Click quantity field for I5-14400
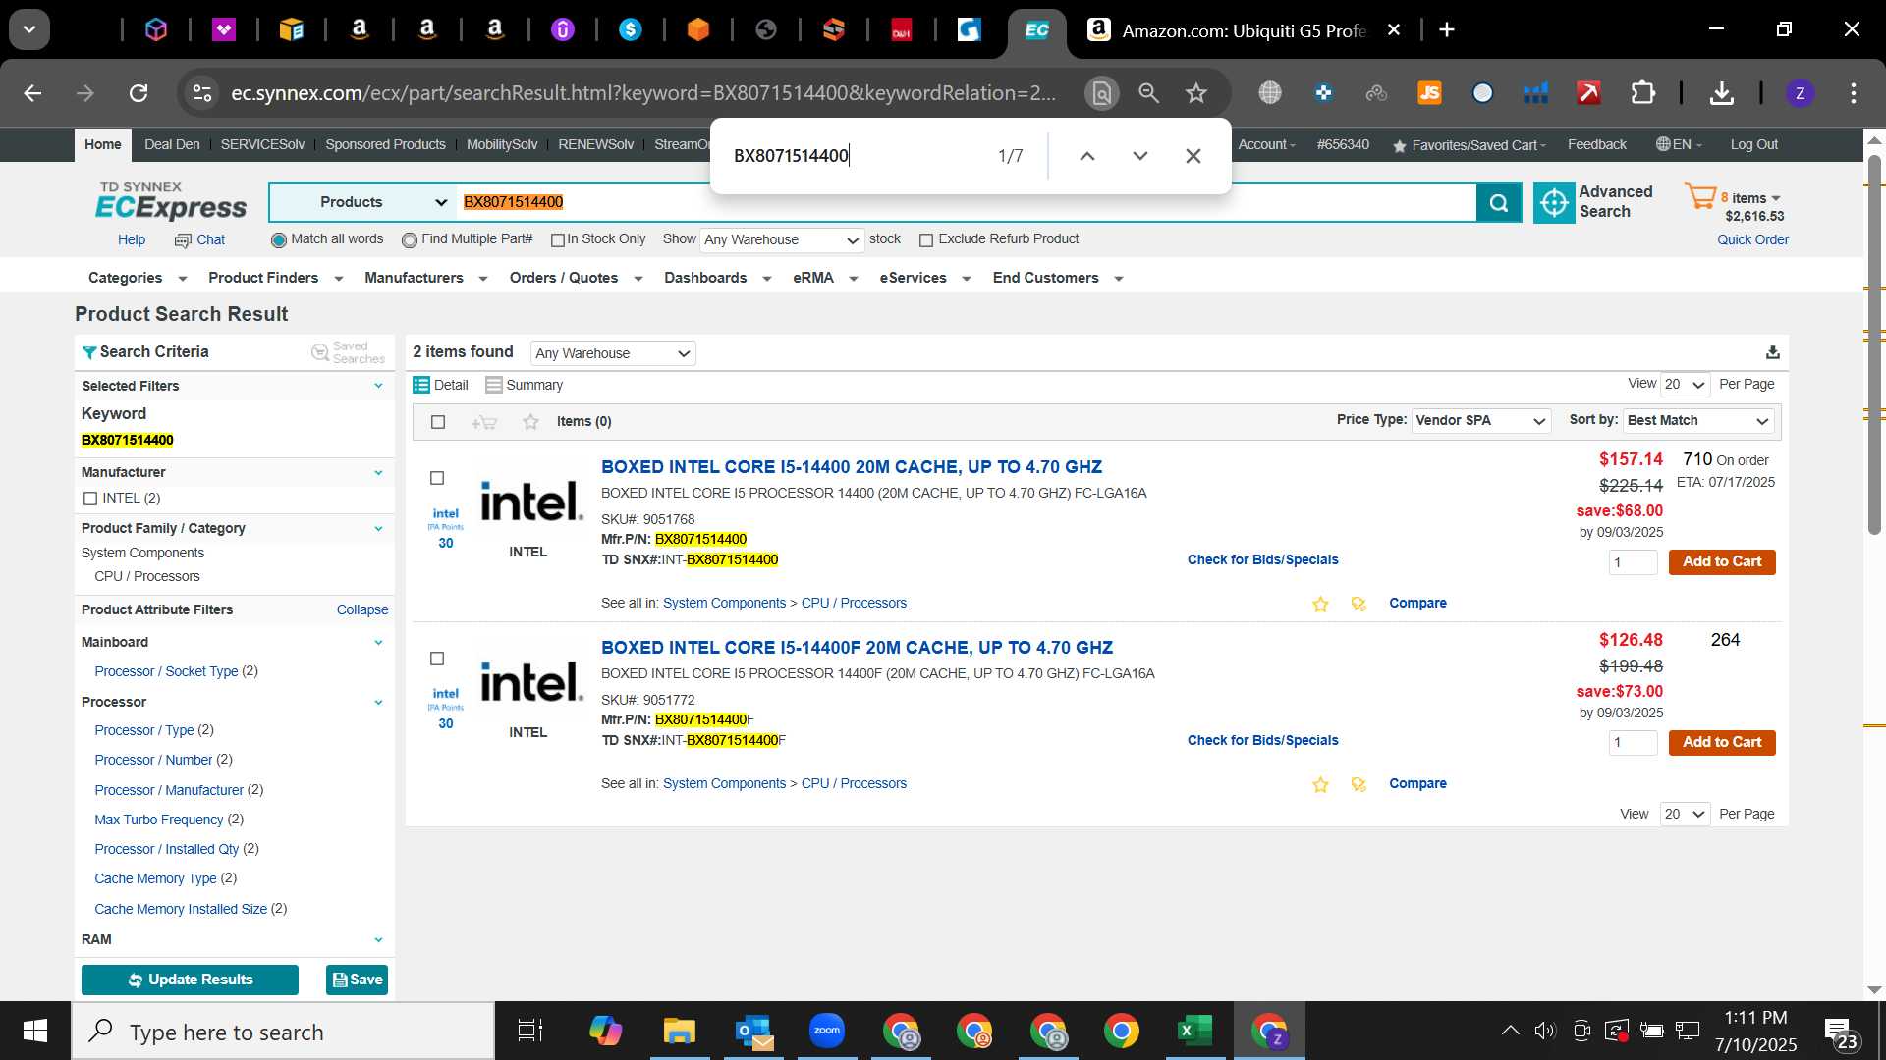1886x1060 pixels. tap(1633, 562)
